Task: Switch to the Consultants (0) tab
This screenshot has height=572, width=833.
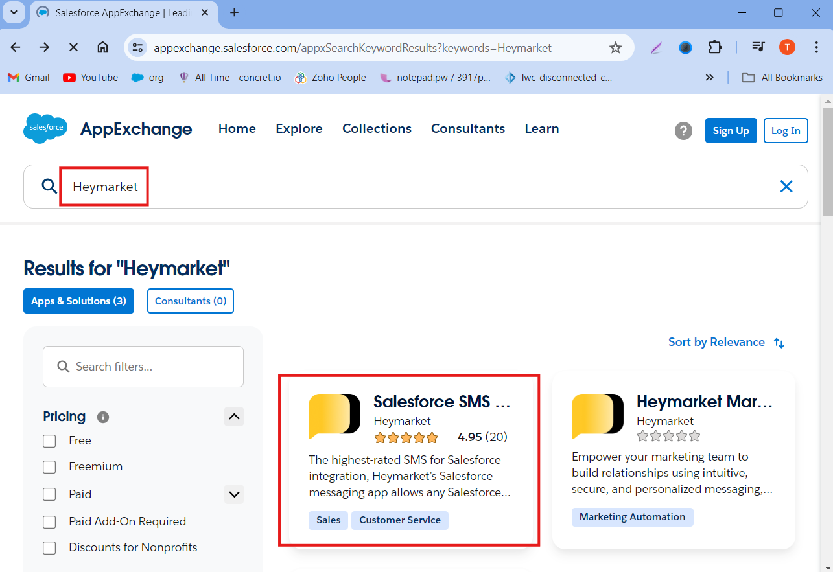Action: 191,301
